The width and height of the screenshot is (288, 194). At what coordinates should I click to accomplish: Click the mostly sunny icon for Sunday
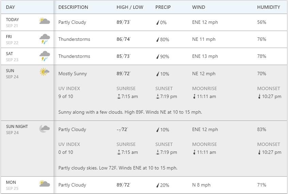[44, 72]
